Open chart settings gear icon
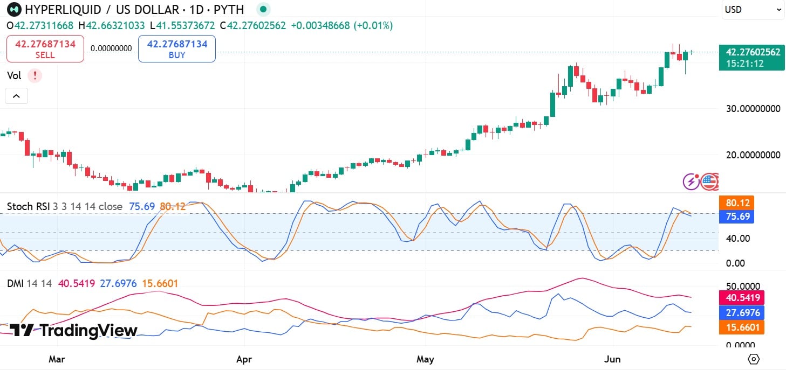The width and height of the screenshot is (786, 370). pyautogui.click(x=754, y=359)
